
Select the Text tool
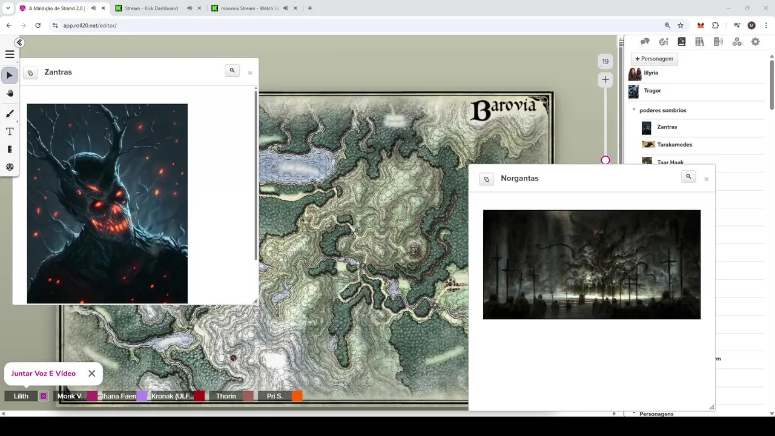coord(10,131)
